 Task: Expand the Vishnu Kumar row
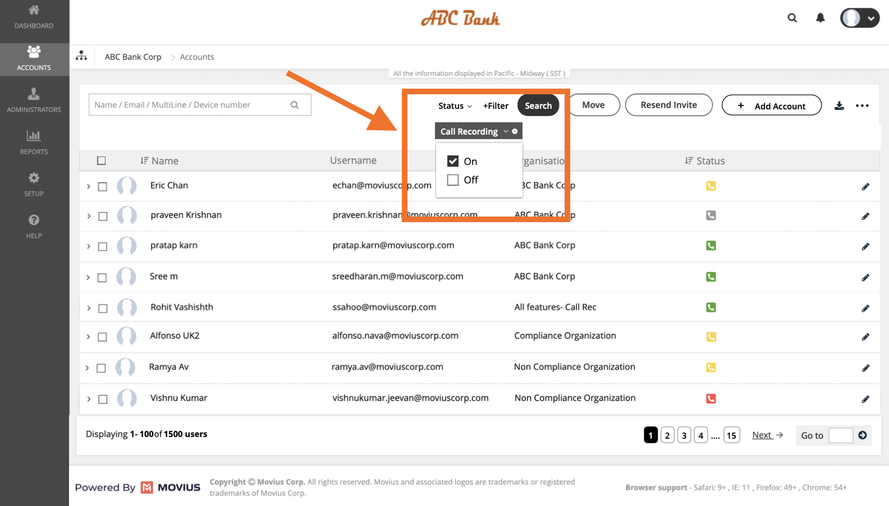tap(89, 399)
